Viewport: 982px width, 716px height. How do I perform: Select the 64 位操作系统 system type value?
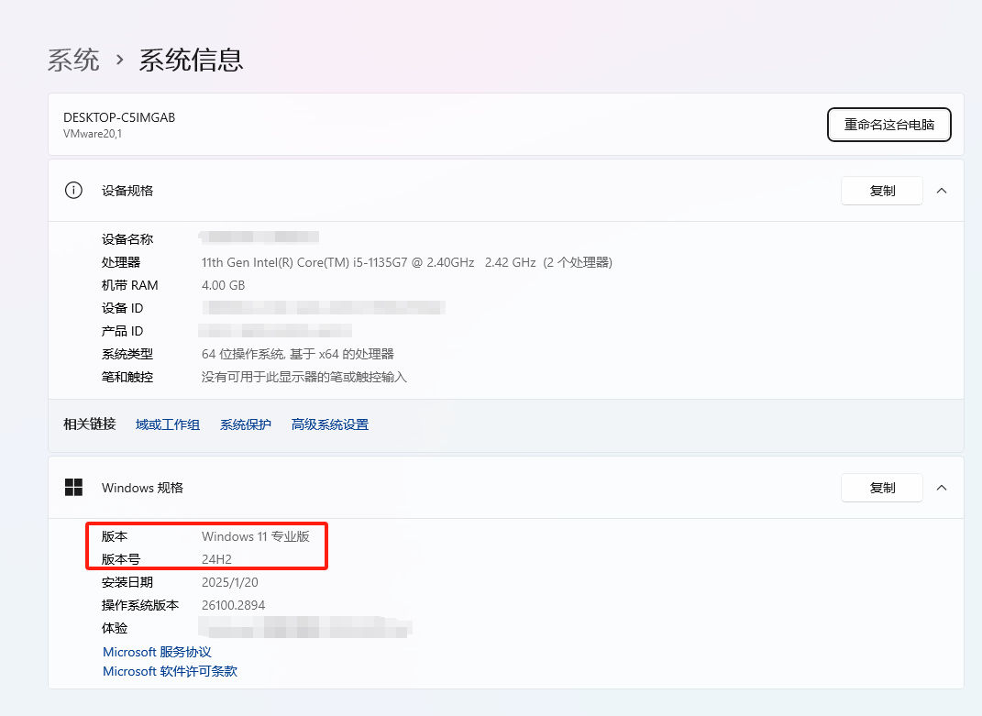point(298,355)
